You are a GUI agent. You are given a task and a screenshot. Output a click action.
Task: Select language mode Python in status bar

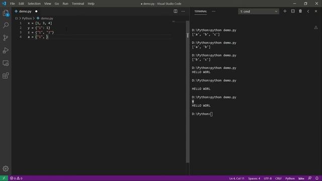[x=290, y=178]
